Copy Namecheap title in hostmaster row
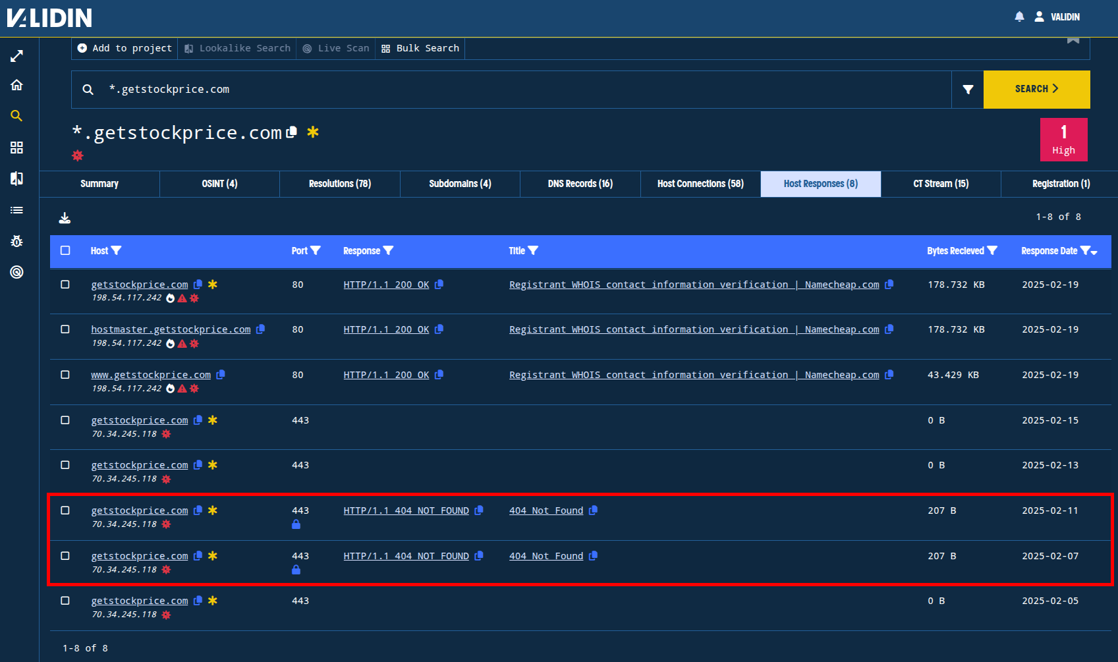1118x662 pixels. tap(889, 329)
